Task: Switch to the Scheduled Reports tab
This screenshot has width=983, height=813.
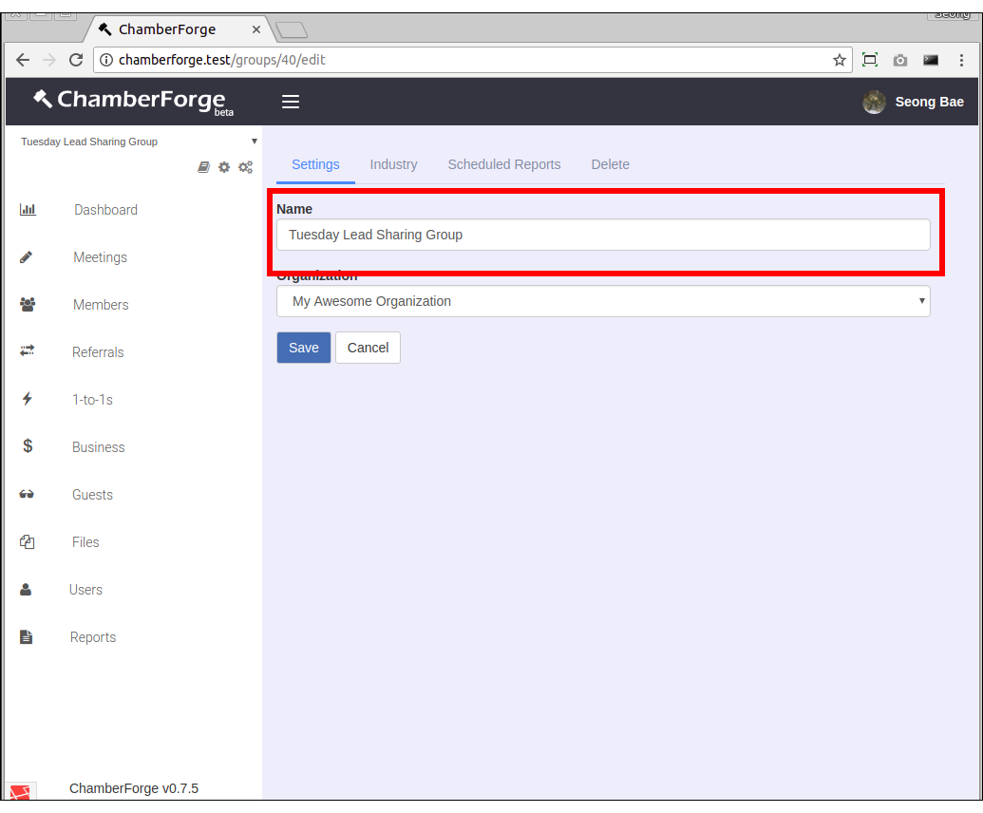Action: (504, 164)
